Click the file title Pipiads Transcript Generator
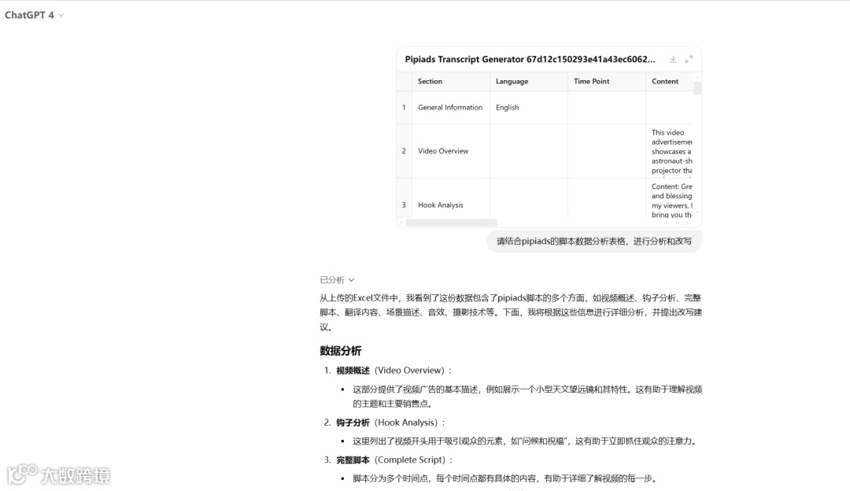Screen dimensions: 850x491 click(x=530, y=59)
